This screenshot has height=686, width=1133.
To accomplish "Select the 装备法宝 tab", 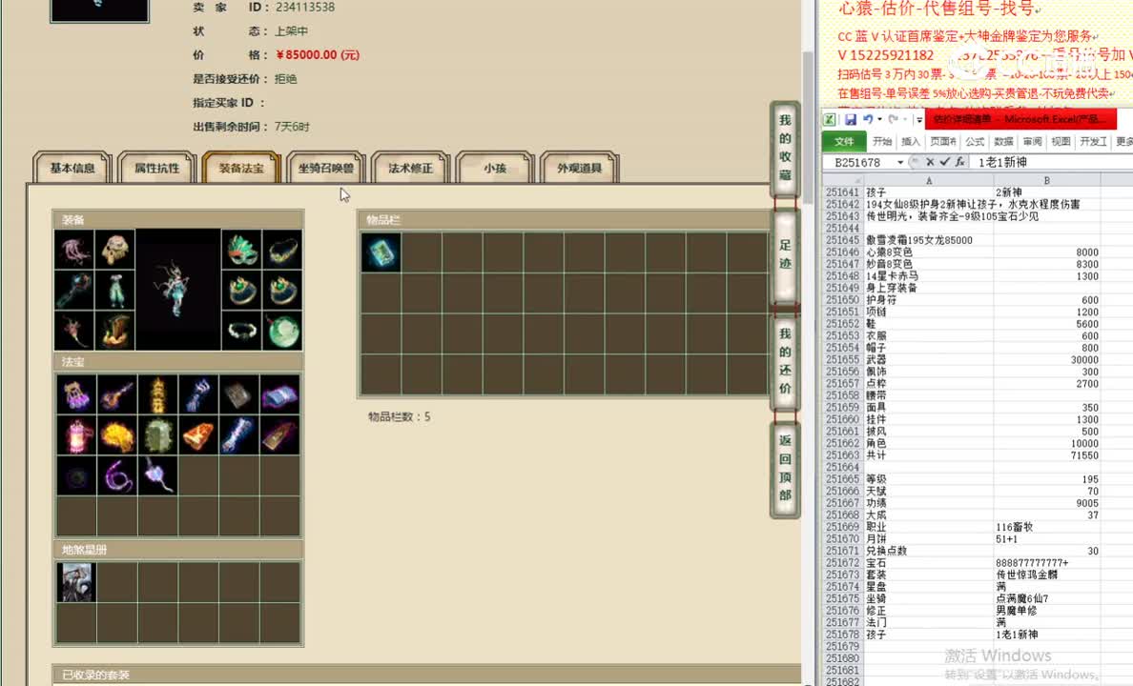I will point(241,169).
